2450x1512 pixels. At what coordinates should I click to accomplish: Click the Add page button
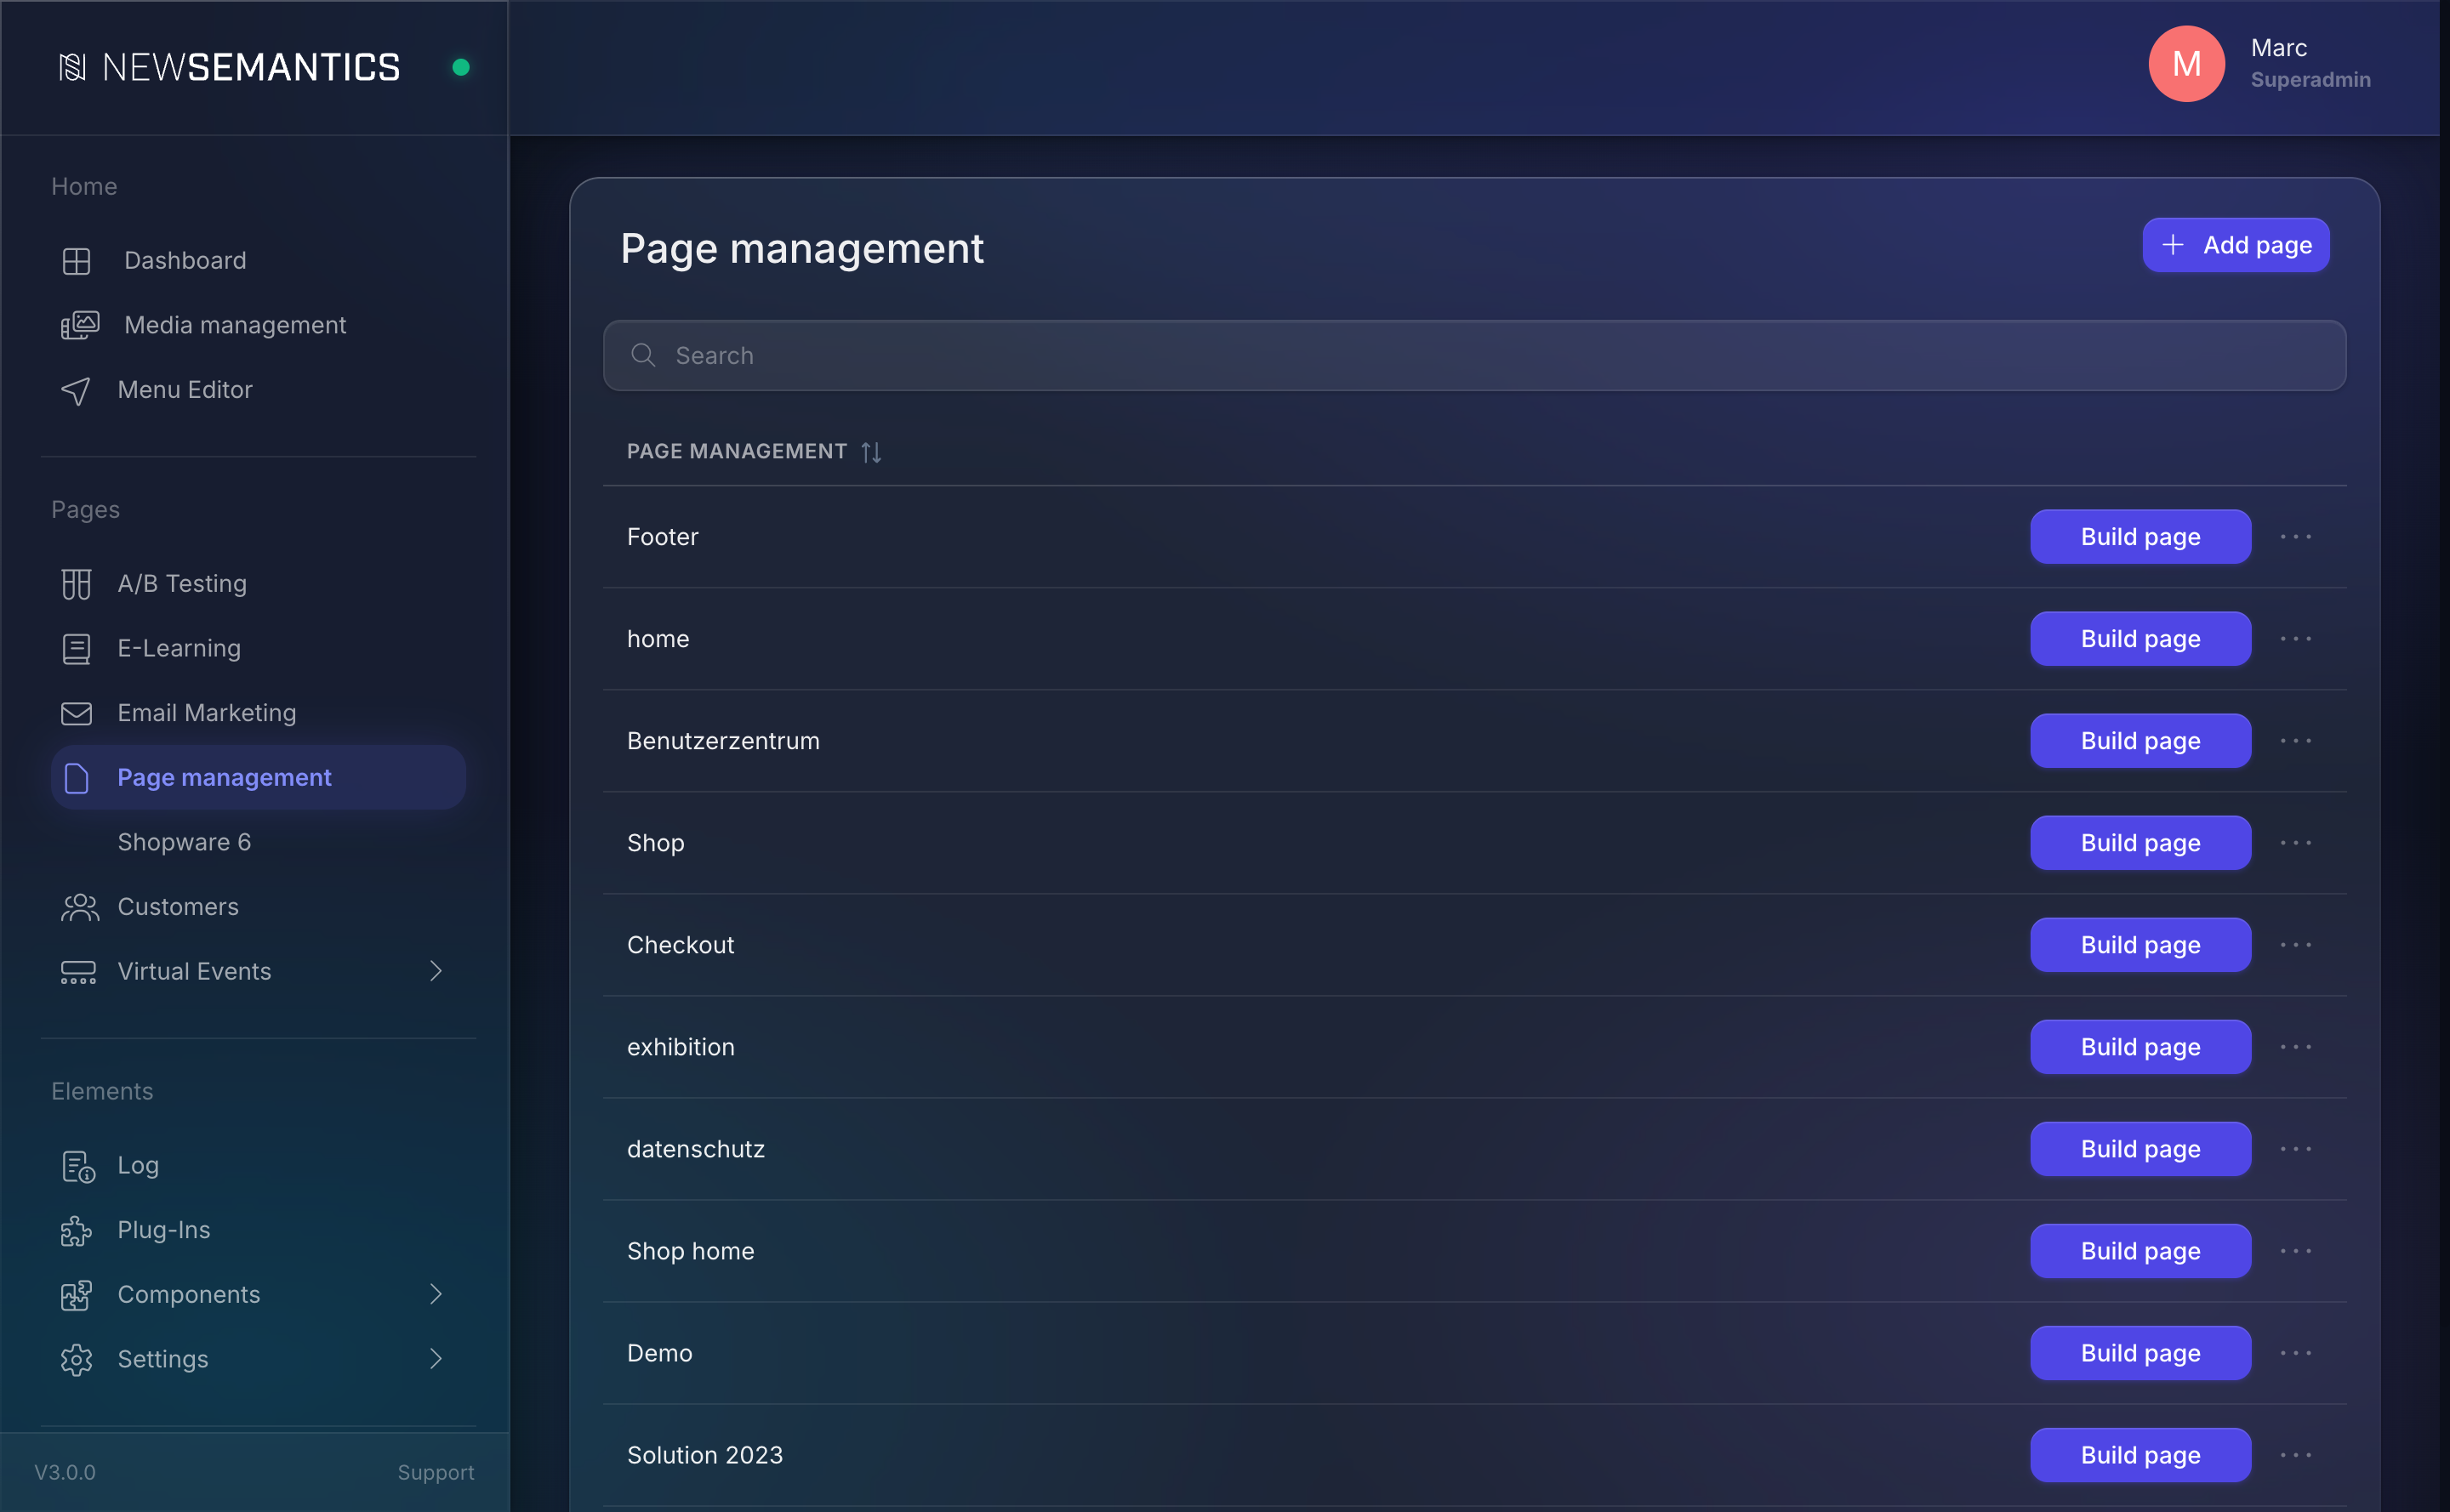point(2236,245)
